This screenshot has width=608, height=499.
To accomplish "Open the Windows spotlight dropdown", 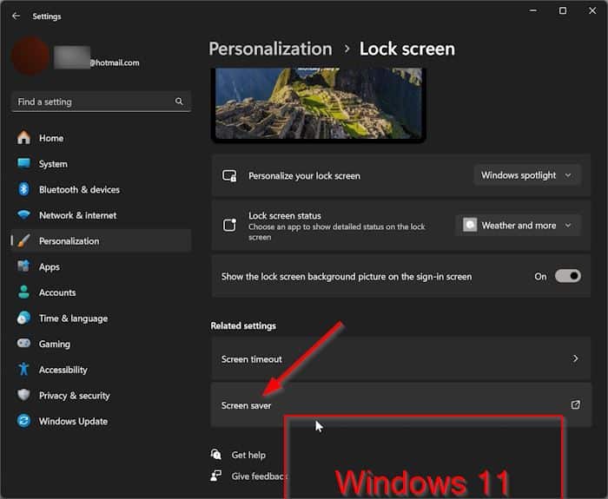I will tap(527, 175).
